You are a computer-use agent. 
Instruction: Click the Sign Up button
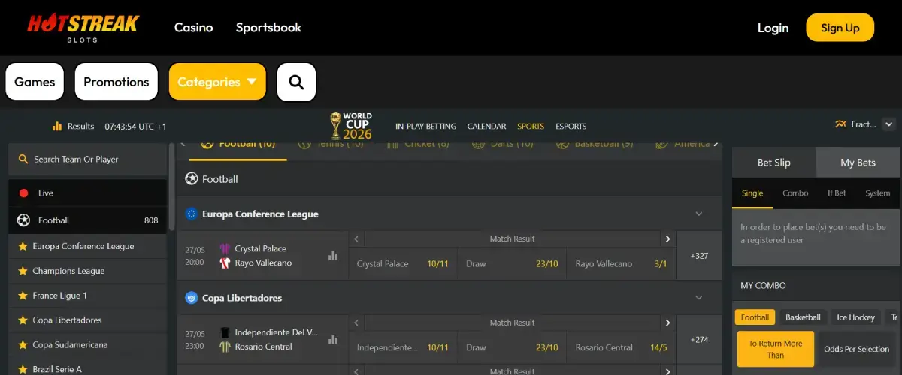point(840,28)
